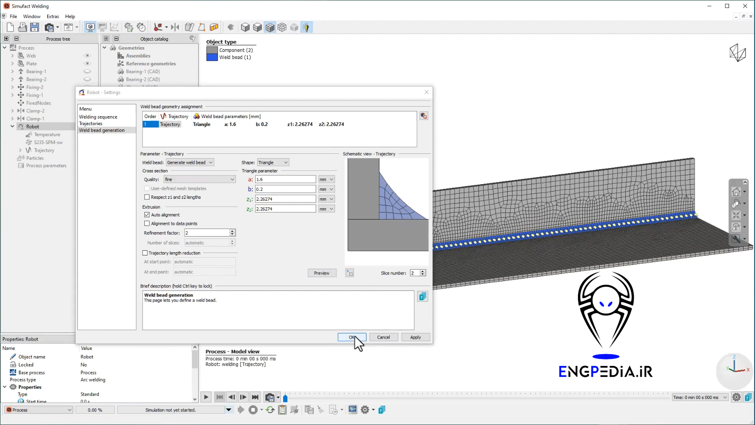Toggle Respect z1 and z2 lengths checkbox
The image size is (755, 425).
tap(147, 197)
